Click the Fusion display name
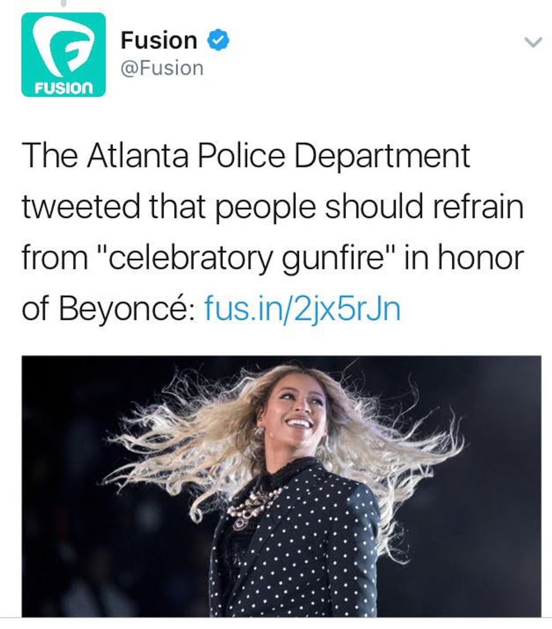The image size is (552, 629). pos(159,41)
